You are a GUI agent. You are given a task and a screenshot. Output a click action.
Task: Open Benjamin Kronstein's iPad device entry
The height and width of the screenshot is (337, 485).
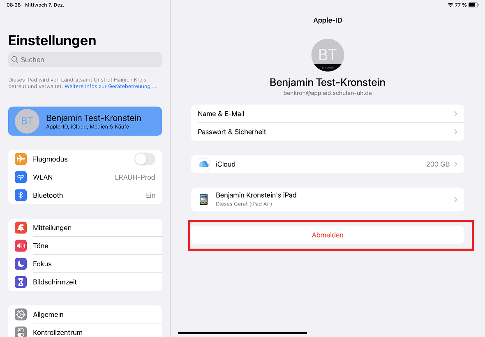click(328, 199)
